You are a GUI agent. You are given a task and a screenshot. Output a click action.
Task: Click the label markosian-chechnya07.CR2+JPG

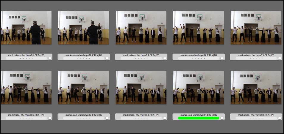pyautogui.click(x=84, y=115)
